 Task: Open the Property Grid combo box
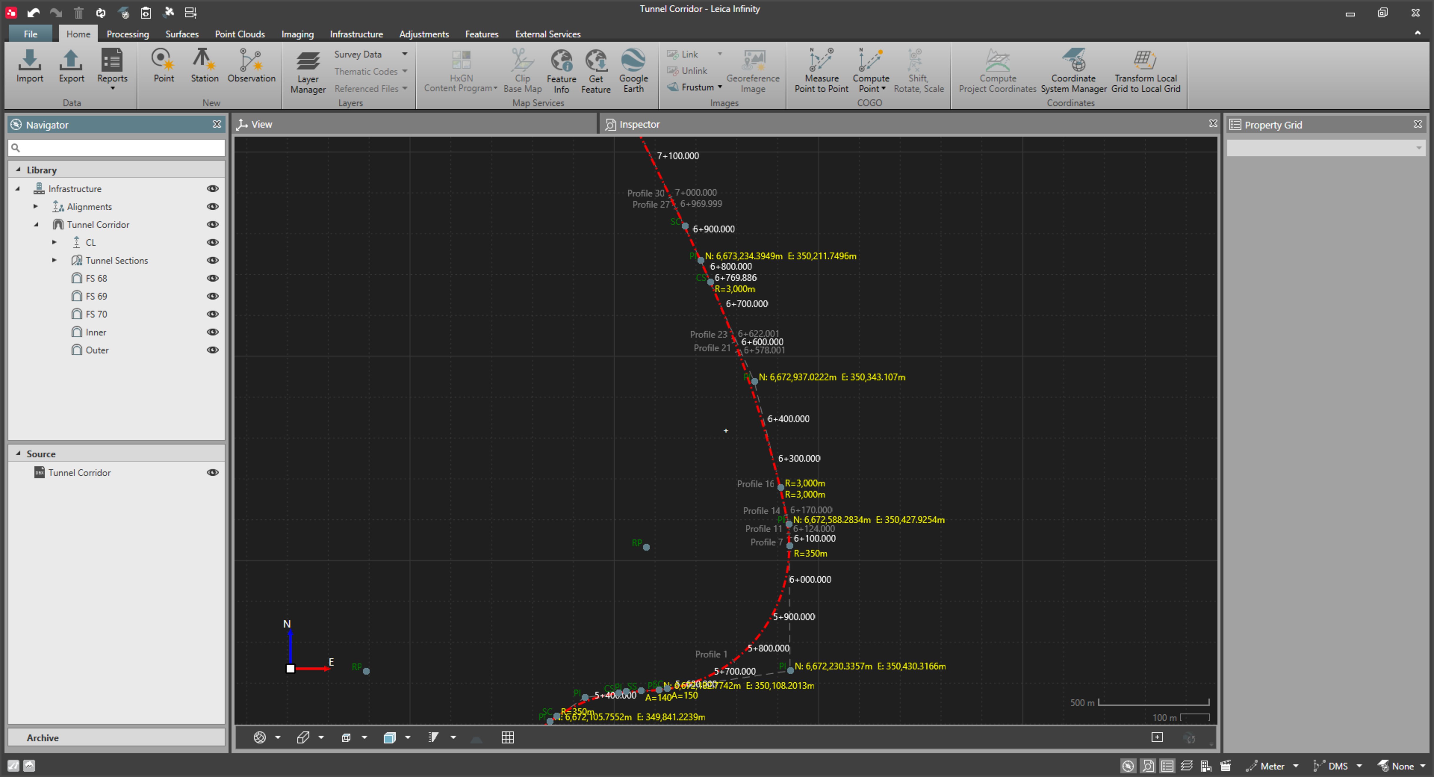click(x=1326, y=148)
